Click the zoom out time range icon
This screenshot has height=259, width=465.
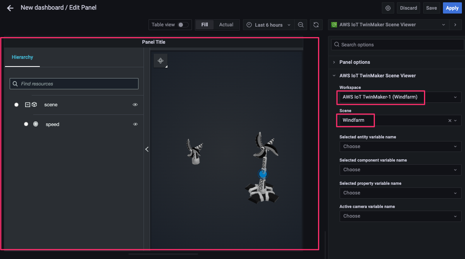301,25
